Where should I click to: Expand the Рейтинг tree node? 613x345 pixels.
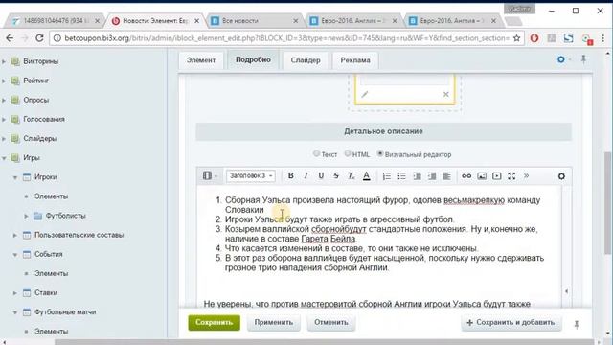click(4, 80)
